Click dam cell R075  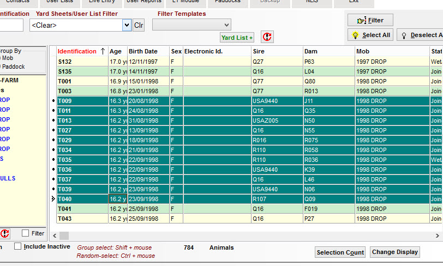[329, 140]
